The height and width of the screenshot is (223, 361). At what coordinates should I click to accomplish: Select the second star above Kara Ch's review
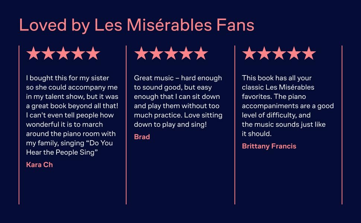(48, 54)
